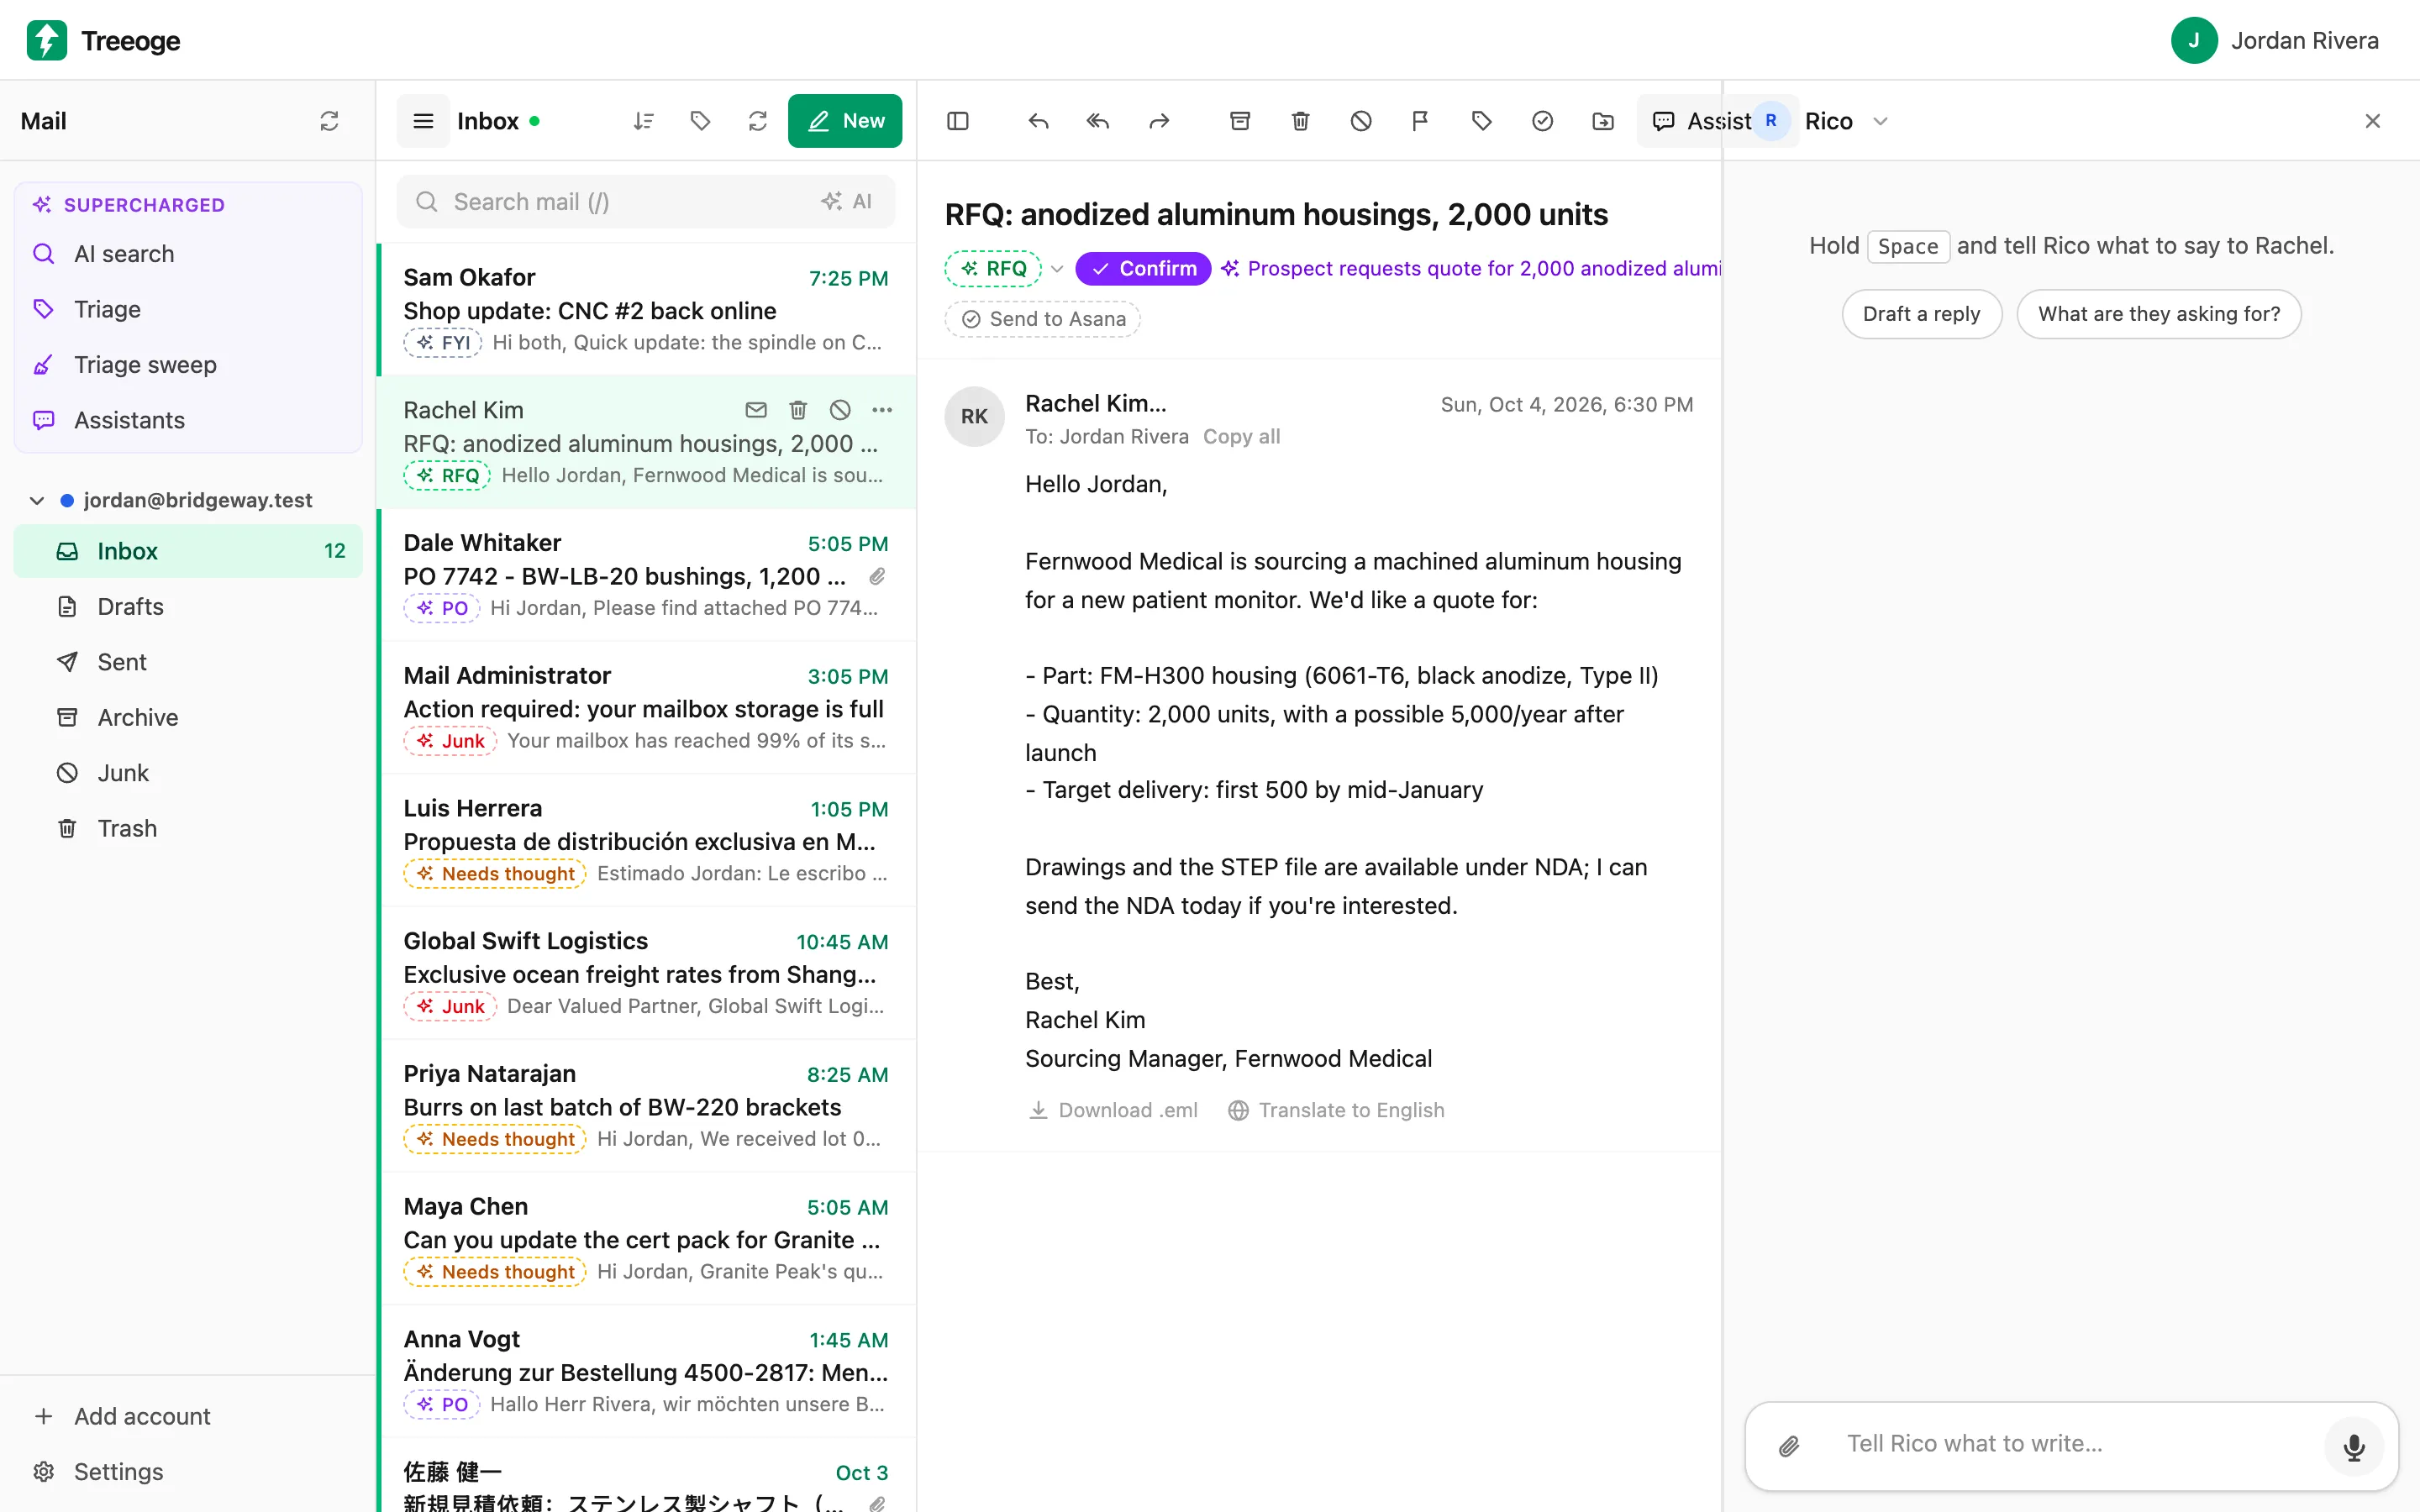The image size is (2420, 1512).
Task: Toggle AI mode in search mail box
Action: click(x=847, y=202)
